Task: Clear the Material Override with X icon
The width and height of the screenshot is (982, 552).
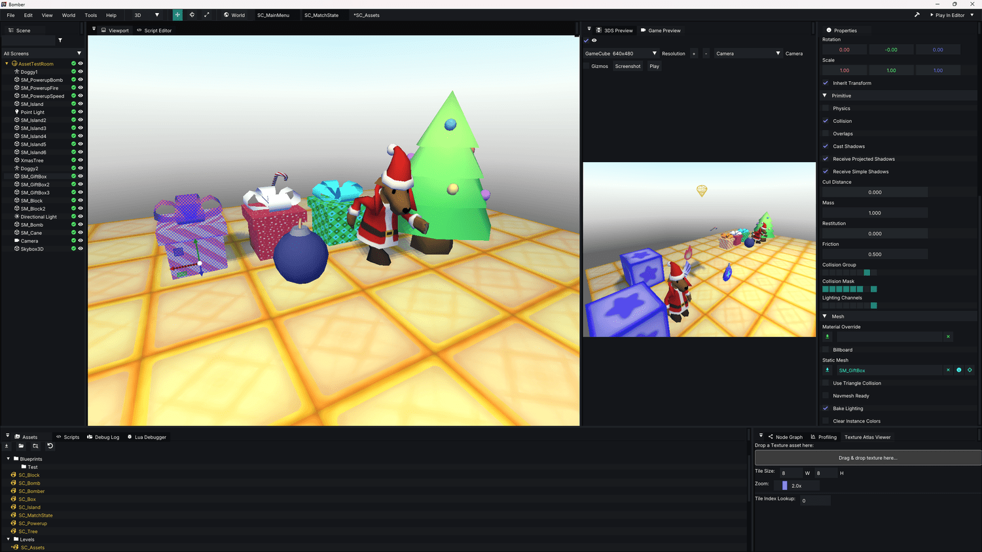Action: 948,337
